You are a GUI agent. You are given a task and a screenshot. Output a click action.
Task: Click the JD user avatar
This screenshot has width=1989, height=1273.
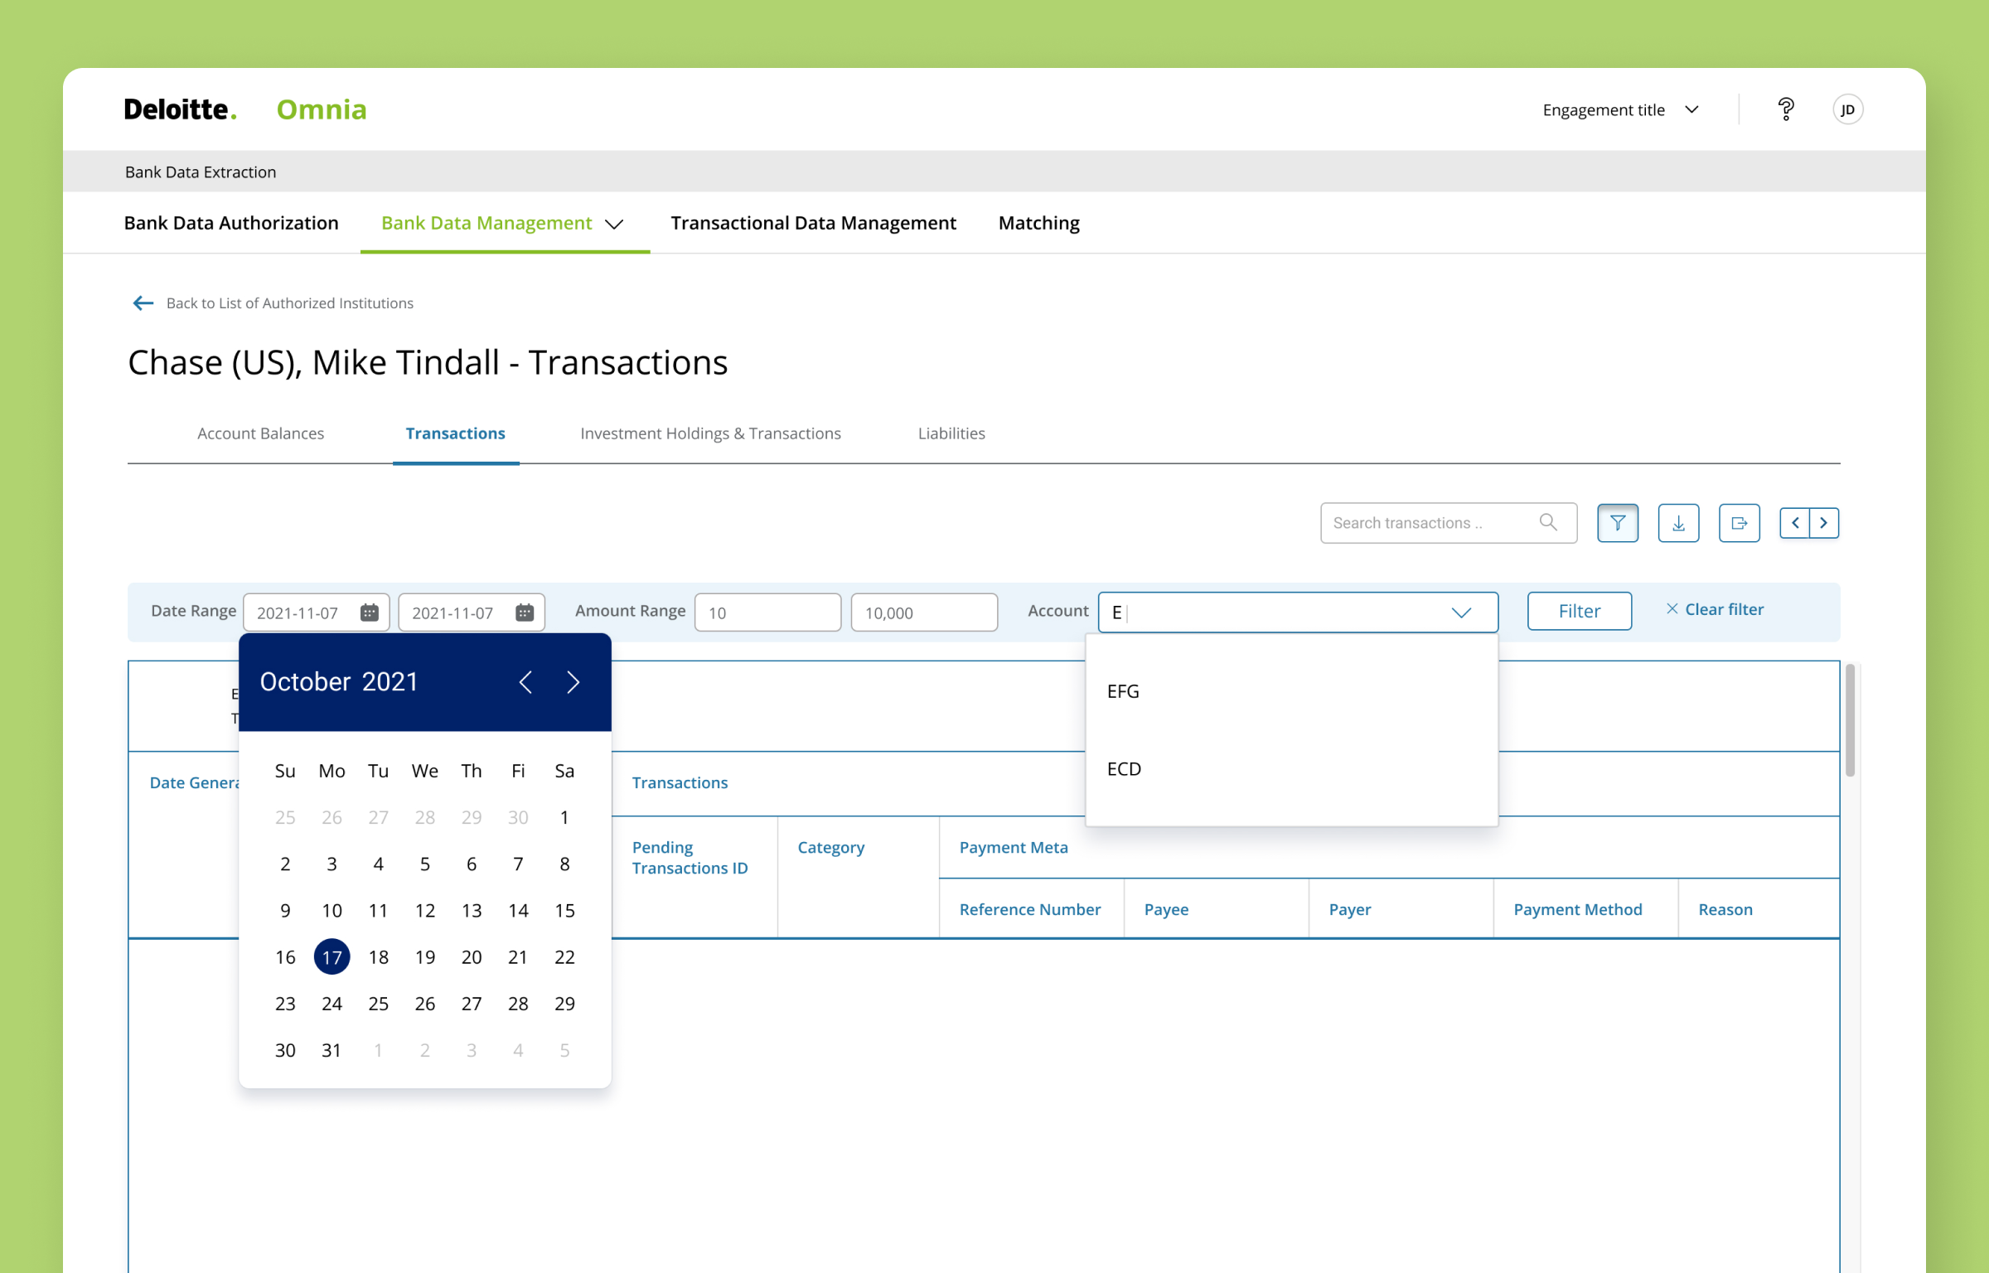coord(1847,109)
